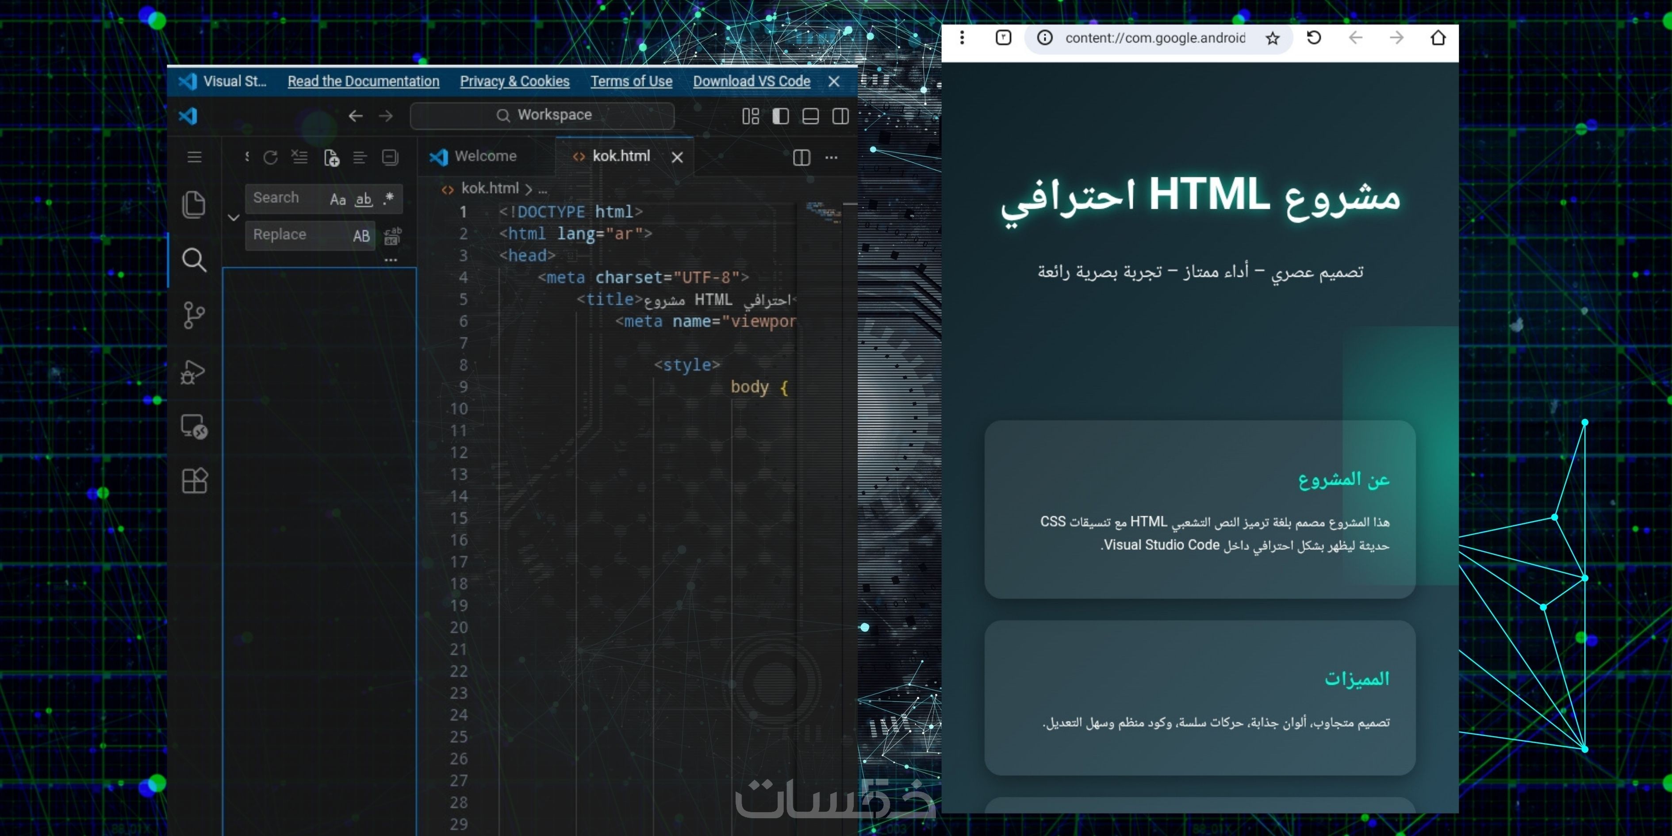1672x836 pixels.
Task: Click the Download VS Code link
Action: click(751, 81)
